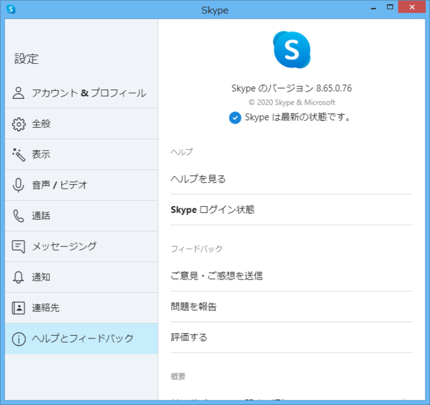Click the info circle icon beside ヘルプとフィードバック
430x405 pixels.
pos(19,339)
